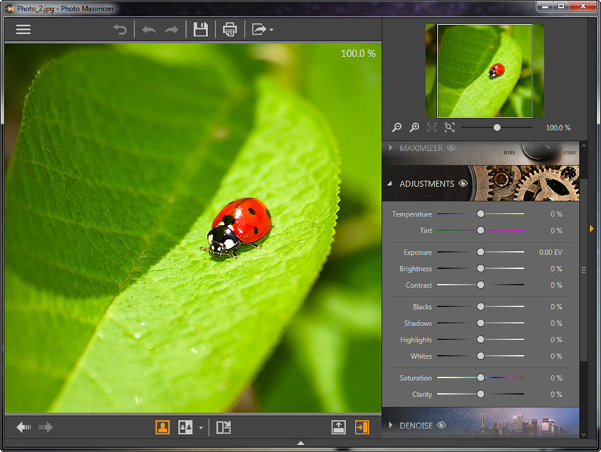Viewport: 601px width, 452px height.
Task: Toggle Denoise visibility eye
Action: [441, 425]
